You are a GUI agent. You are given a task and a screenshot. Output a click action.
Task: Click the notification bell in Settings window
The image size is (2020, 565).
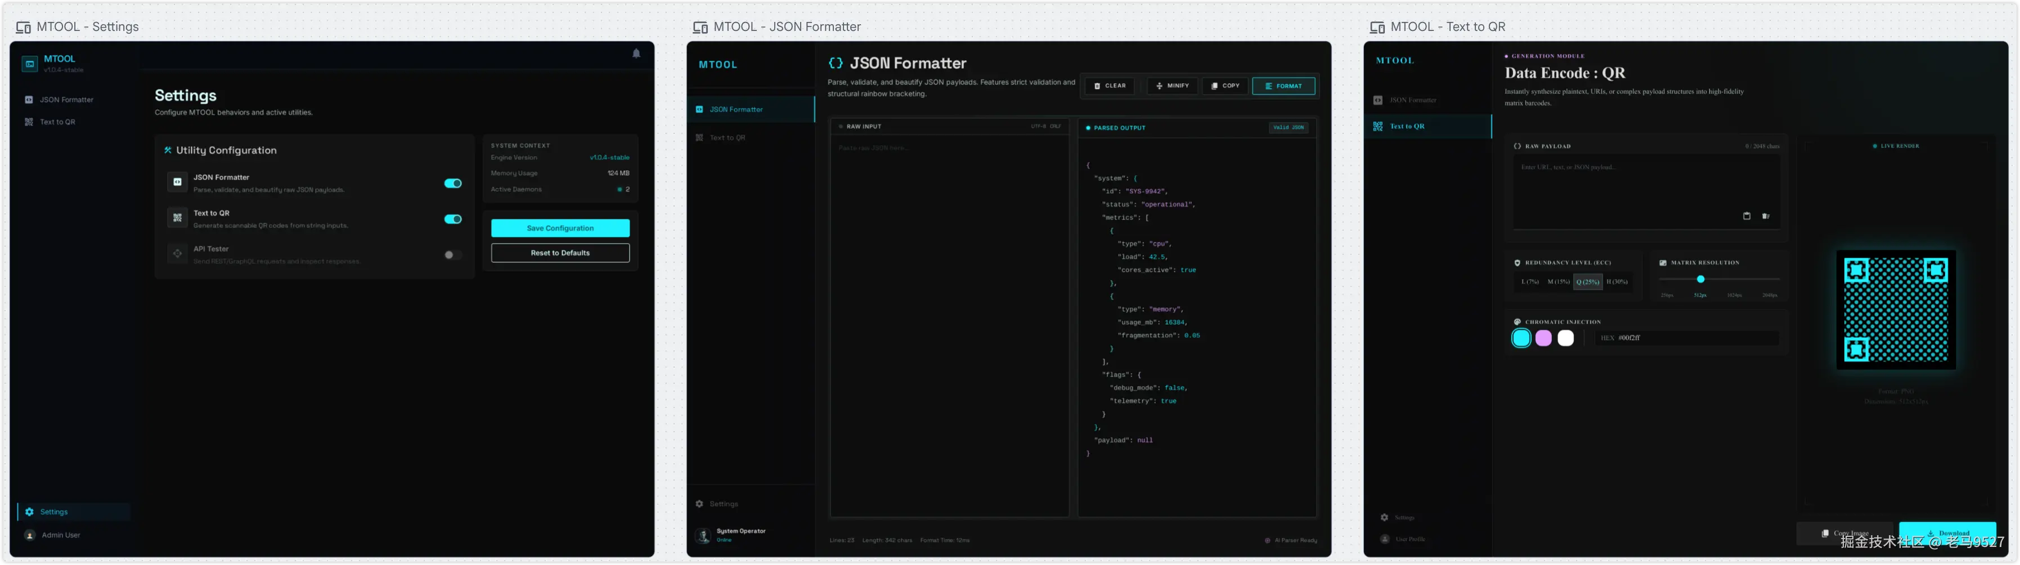pyautogui.click(x=636, y=53)
